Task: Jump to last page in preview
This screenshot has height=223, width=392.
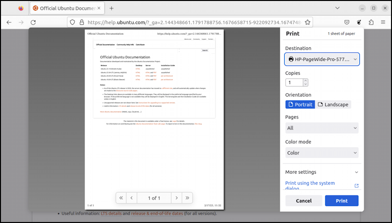Action: coord(187,198)
